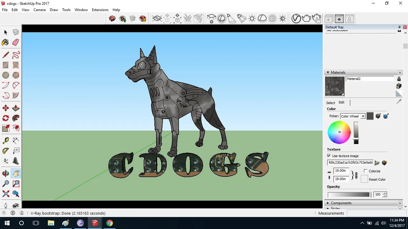Image resolution: width=408 pixels, height=229 pixels.
Task: Choose the Polygon tool
Action: (x=16, y=75)
